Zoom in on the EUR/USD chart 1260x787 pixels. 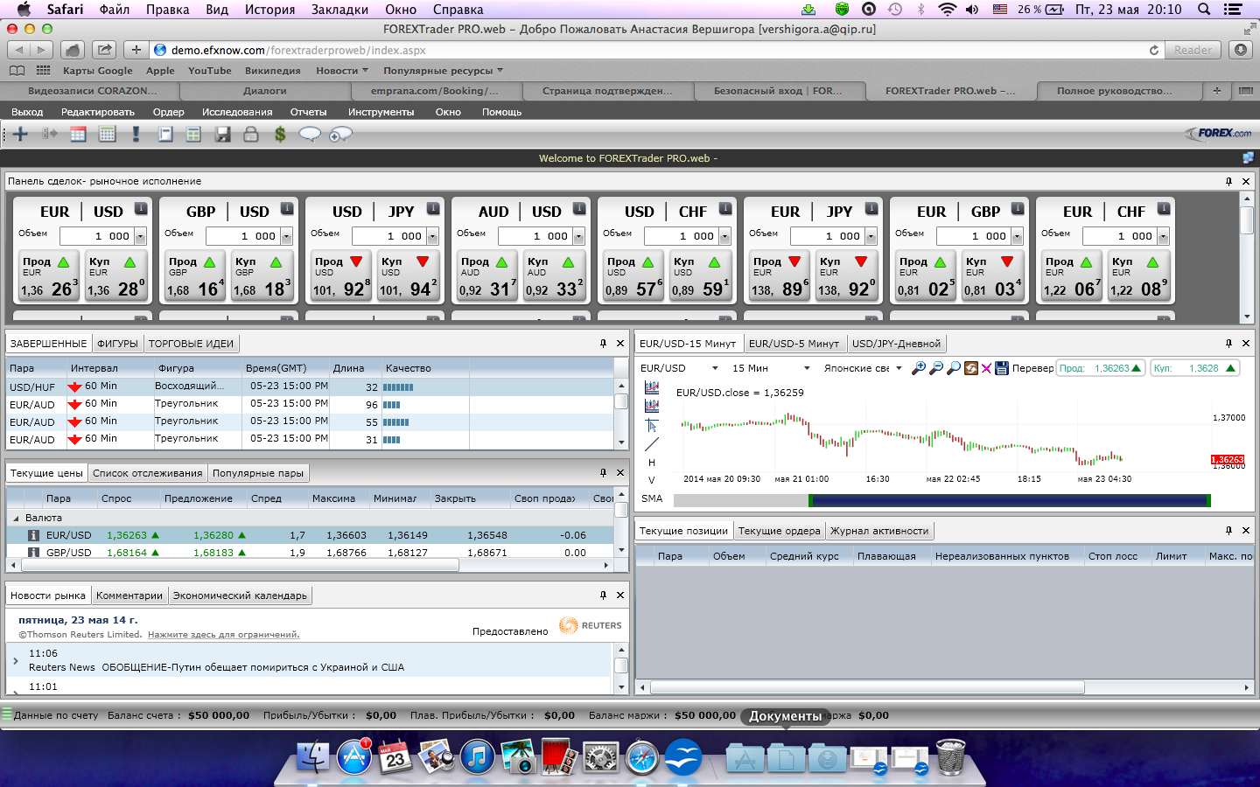[x=919, y=368]
